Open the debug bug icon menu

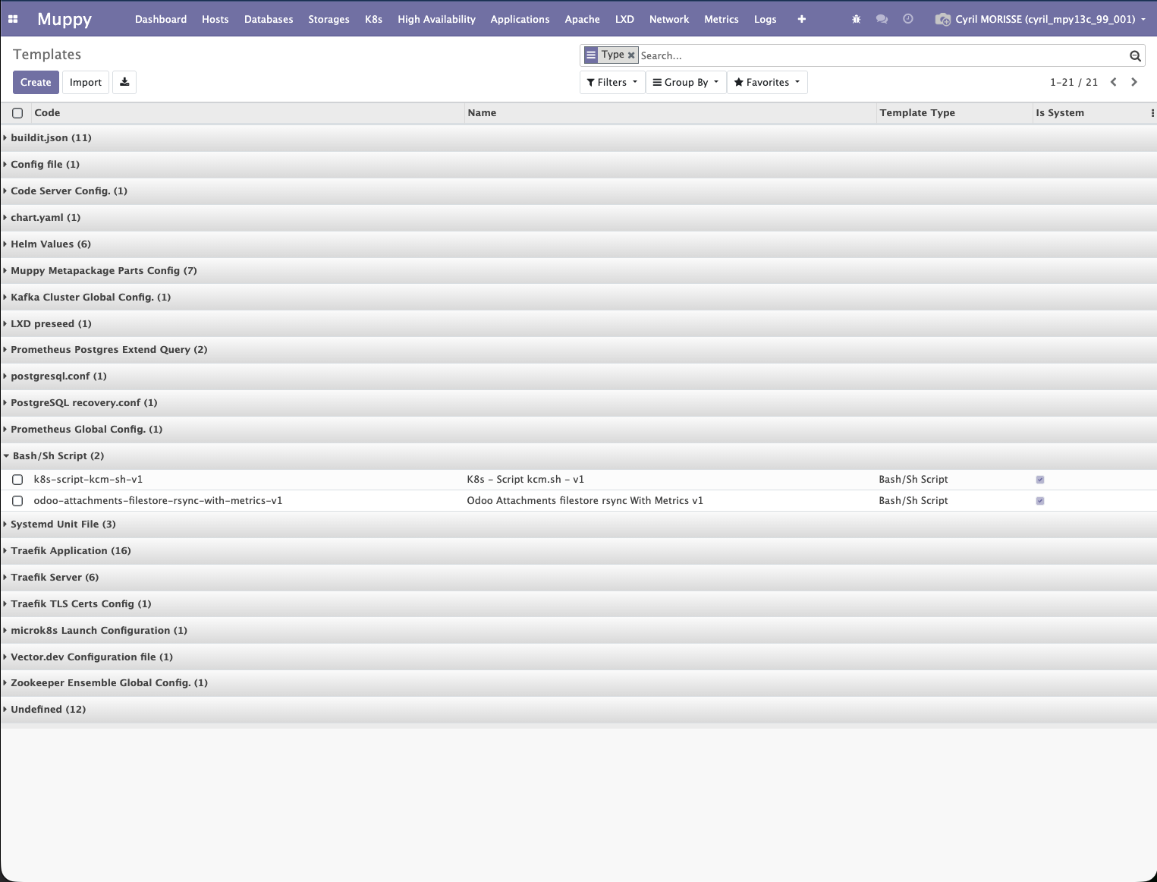pyautogui.click(x=856, y=19)
